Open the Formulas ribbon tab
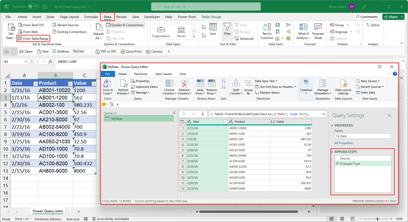This screenshot has height=222, width=408. point(91,17)
